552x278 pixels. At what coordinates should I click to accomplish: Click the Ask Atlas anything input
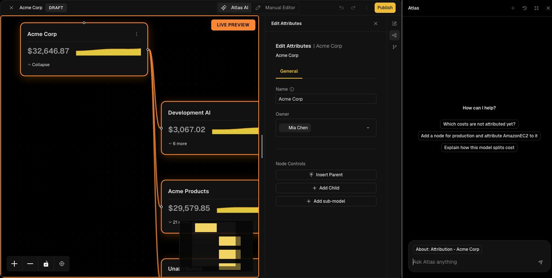point(473,262)
